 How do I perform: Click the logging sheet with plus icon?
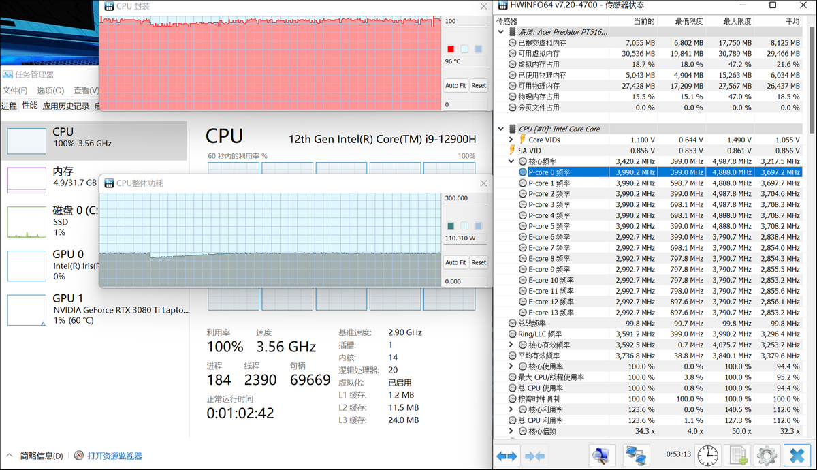737,456
